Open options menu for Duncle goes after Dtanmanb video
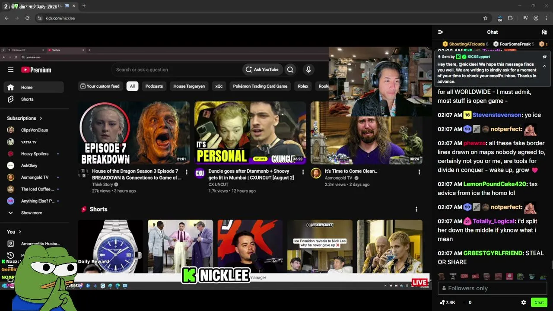This screenshot has height=311, width=553. 303,172
